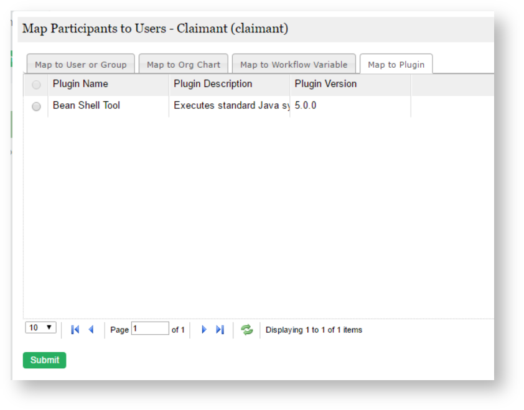Click the header row radio button
This screenshot has width=524, height=410.
point(36,85)
